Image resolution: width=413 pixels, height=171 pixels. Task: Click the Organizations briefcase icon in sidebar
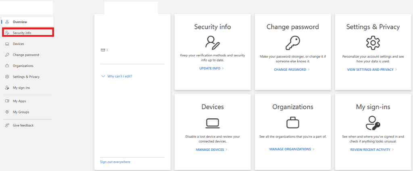tap(7, 66)
